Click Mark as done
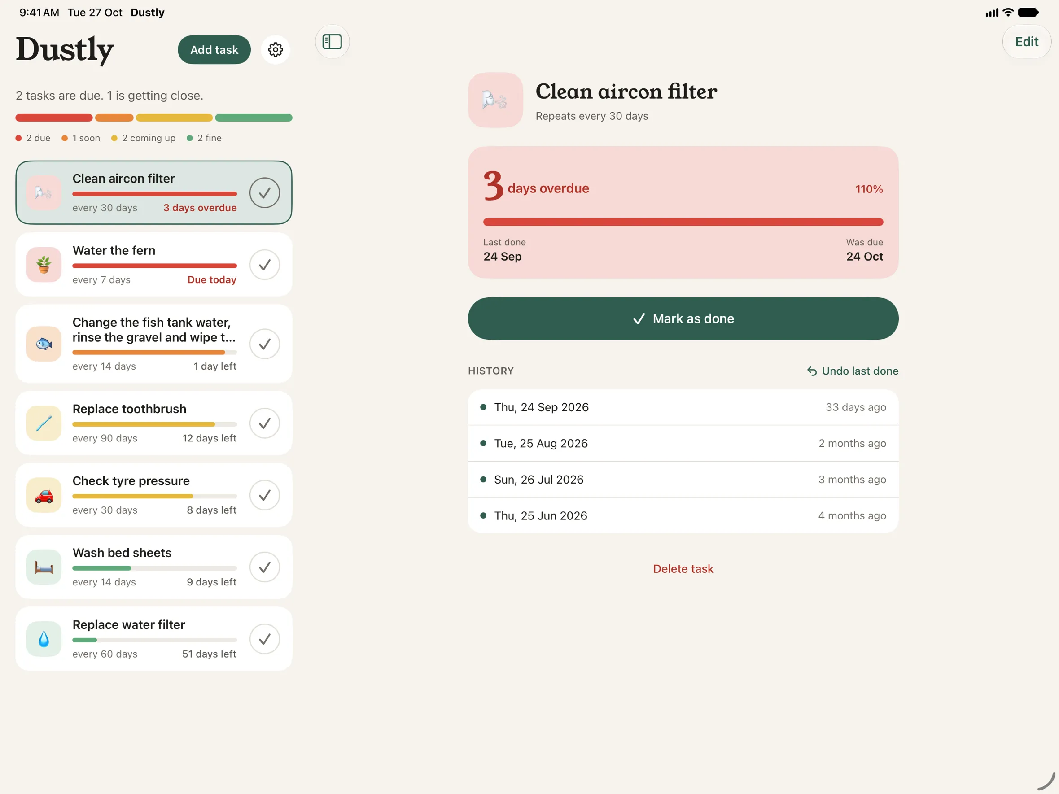 (683, 319)
